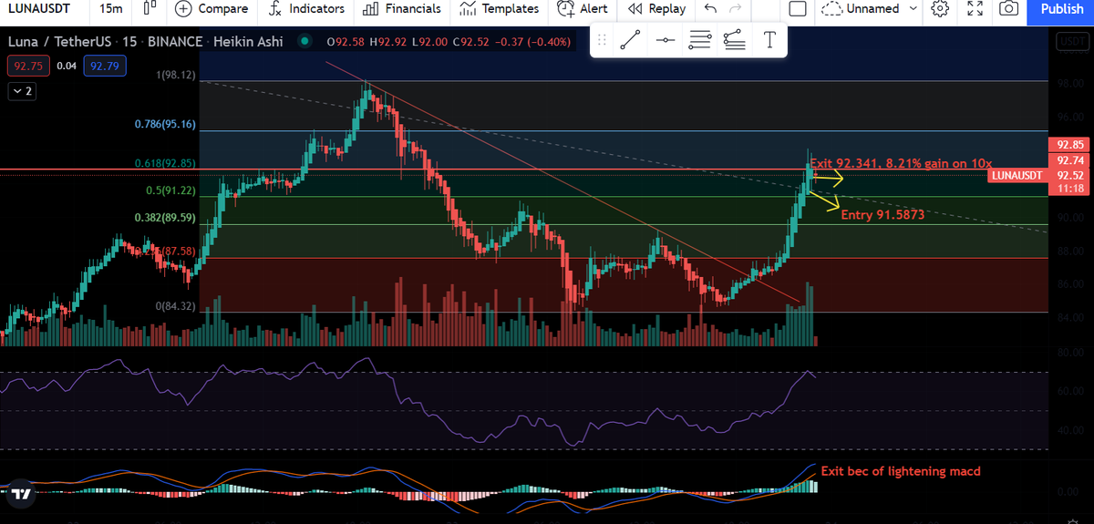1094x524 pixels.
Task: Create a new Alert
Action: [x=581, y=8]
